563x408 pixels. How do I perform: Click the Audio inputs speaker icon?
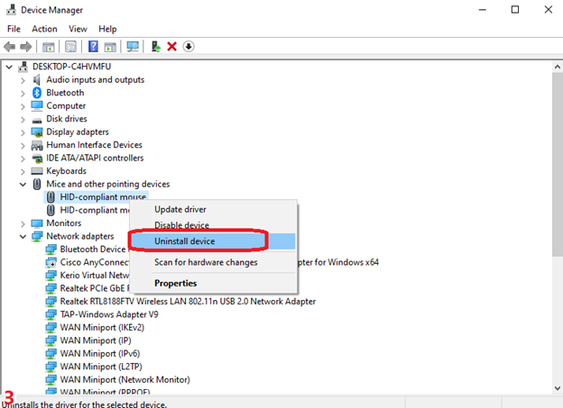coord(37,79)
